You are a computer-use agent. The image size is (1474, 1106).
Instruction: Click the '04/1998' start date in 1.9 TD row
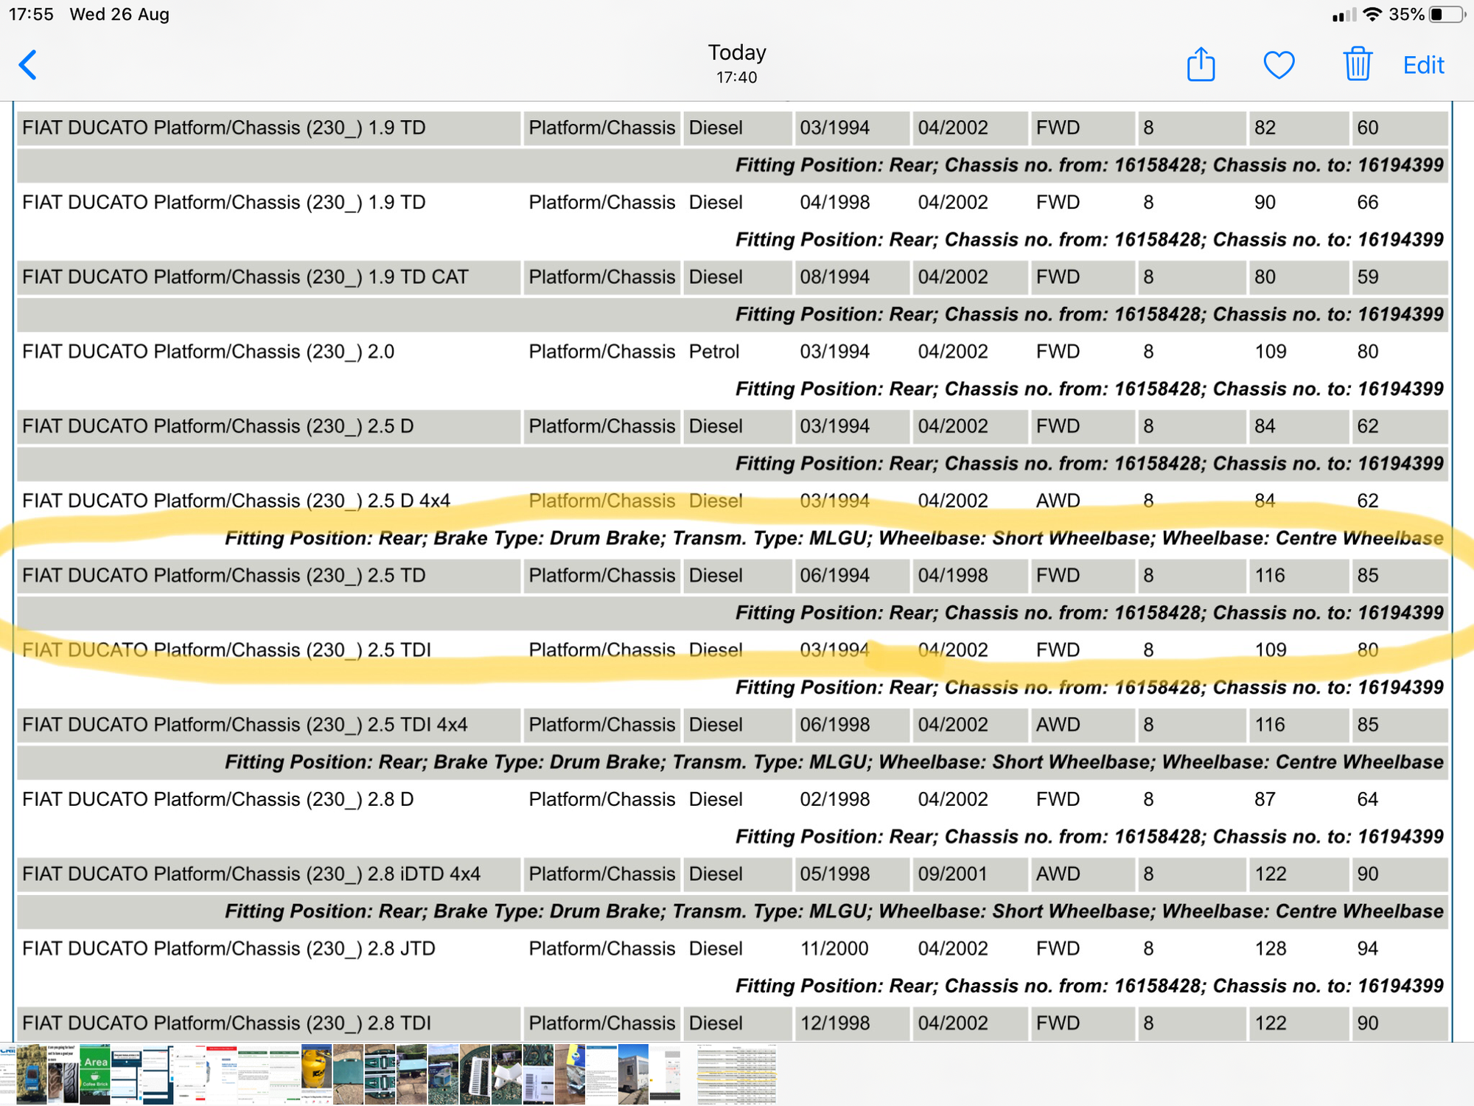835,202
